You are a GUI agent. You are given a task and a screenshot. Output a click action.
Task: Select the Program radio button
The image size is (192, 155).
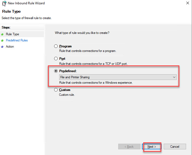pos(56,46)
